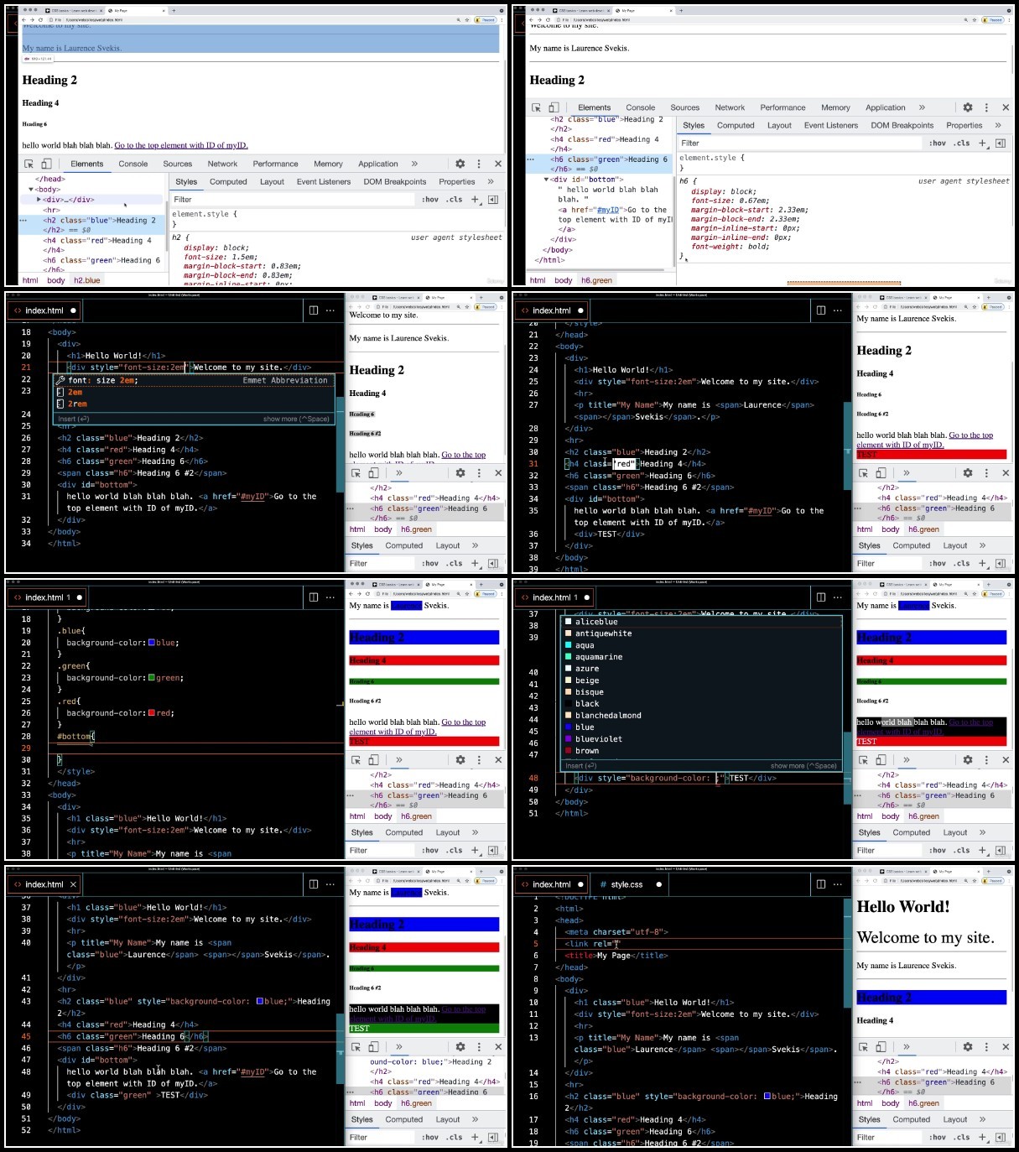
Task: Switch to style.css editor tab
Action: click(626, 884)
